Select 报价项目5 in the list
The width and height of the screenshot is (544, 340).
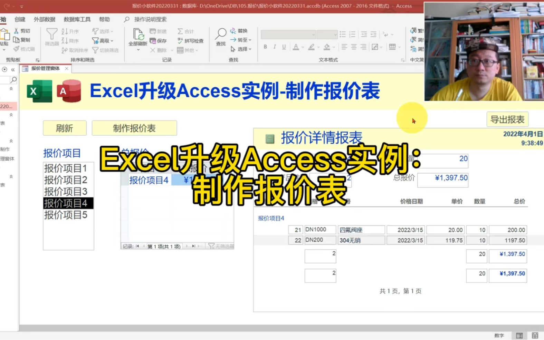point(68,215)
